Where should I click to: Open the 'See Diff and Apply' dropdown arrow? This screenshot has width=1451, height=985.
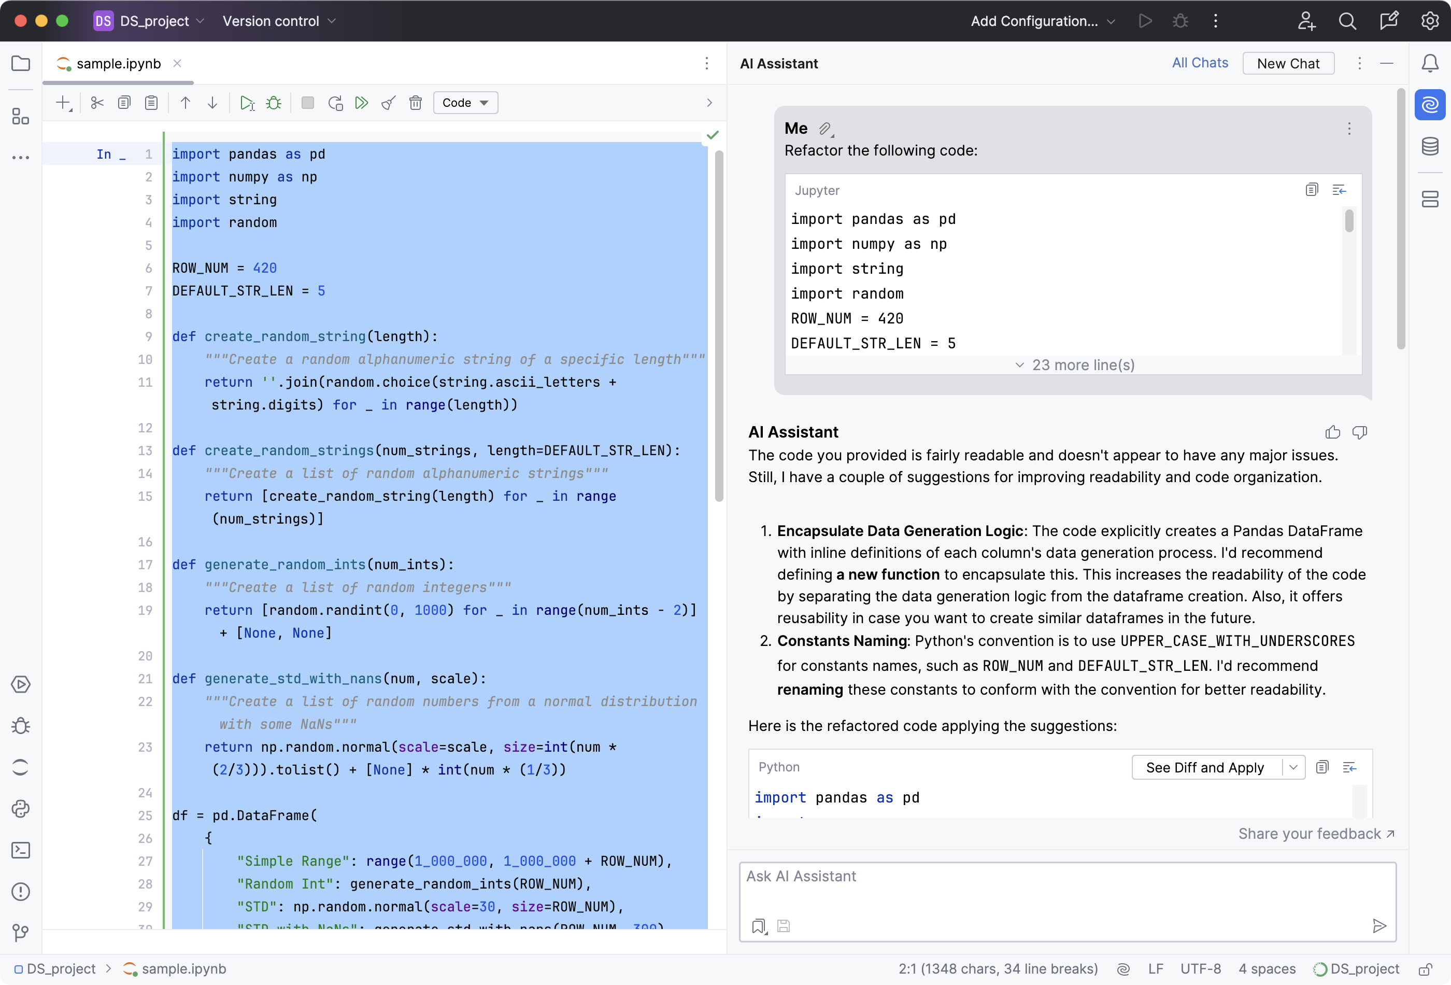click(x=1292, y=767)
